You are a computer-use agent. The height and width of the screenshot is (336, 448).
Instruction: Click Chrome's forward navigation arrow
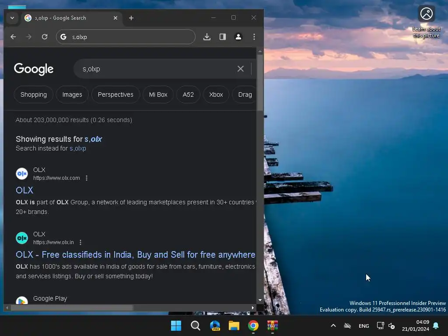[x=28, y=37]
